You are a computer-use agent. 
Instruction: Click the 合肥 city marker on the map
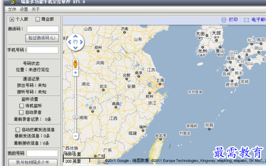point(127,79)
